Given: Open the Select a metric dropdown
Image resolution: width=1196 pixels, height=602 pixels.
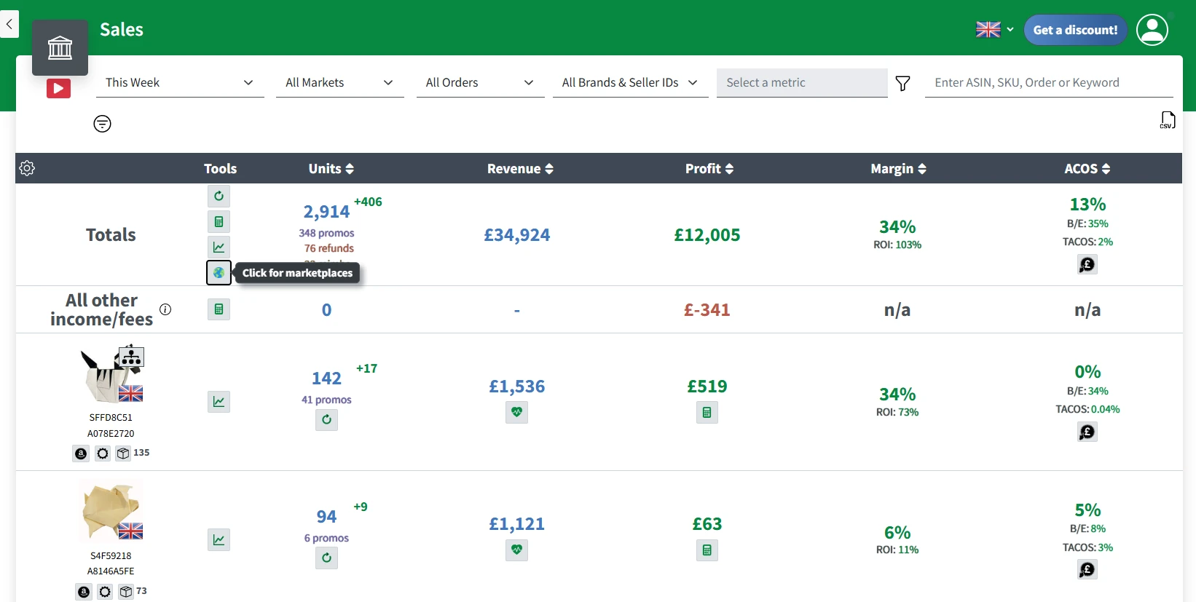Looking at the screenshot, I should tap(802, 83).
